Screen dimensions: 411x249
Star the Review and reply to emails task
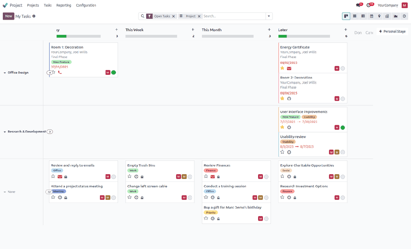(53, 177)
